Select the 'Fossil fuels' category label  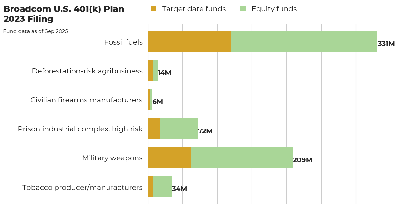tap(123, 42)
